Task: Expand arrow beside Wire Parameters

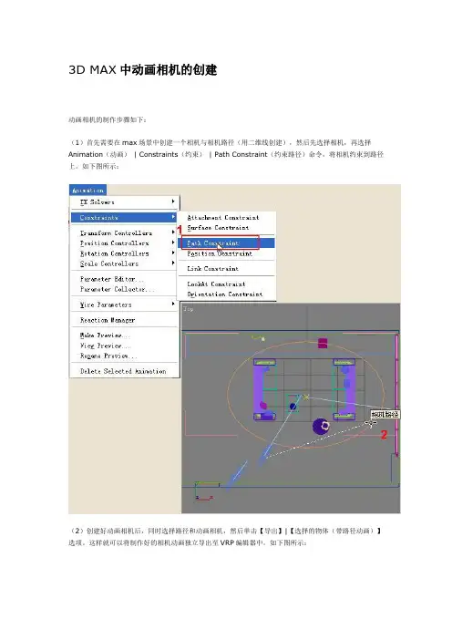Action: [173, 305]
